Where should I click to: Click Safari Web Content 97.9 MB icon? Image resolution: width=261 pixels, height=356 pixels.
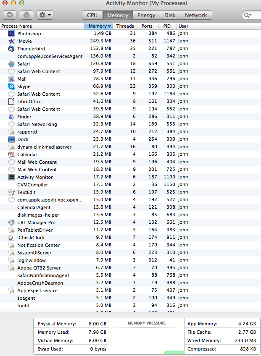(11, 71)
